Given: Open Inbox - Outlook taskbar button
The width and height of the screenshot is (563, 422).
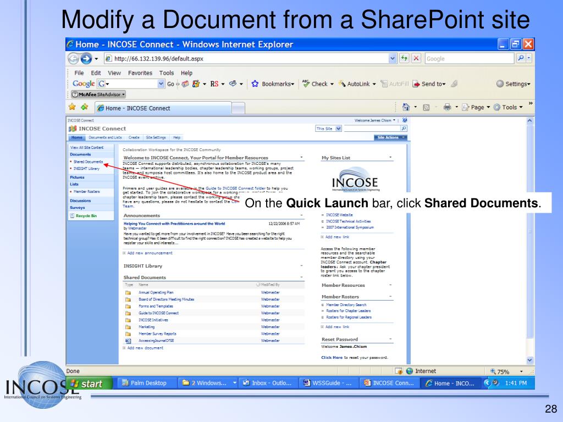Looking at the screenshot, I should tap(268, 383).
